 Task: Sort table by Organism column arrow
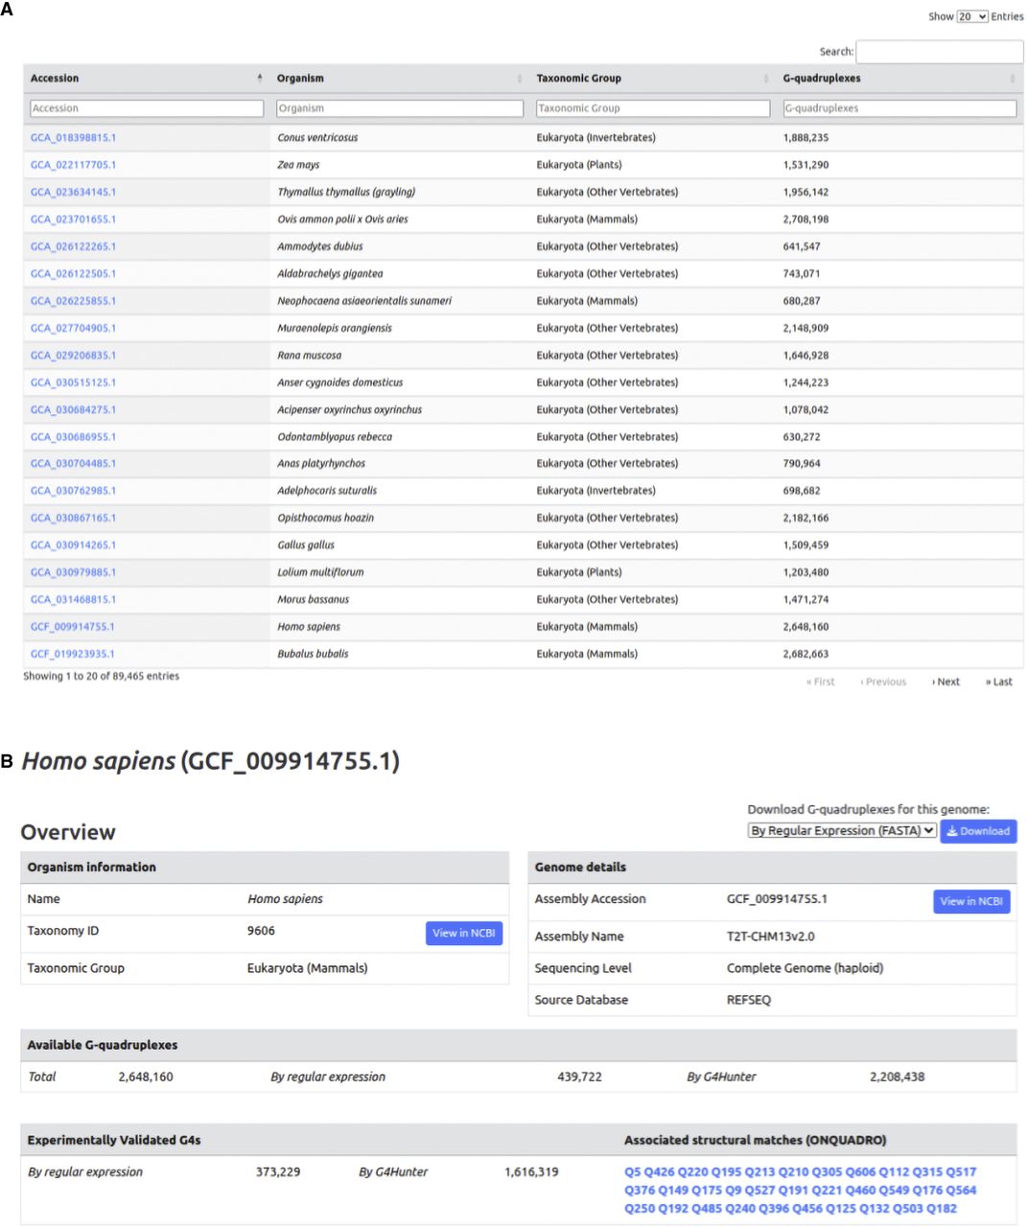click(520, 79)
